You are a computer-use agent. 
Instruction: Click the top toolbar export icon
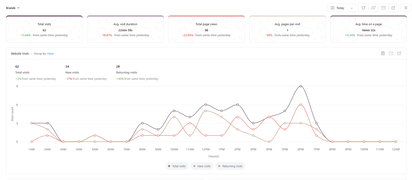[393, 8]
